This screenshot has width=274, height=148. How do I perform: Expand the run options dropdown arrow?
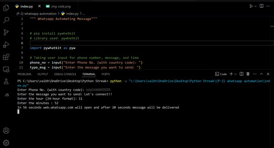click(x=256, y=6)
